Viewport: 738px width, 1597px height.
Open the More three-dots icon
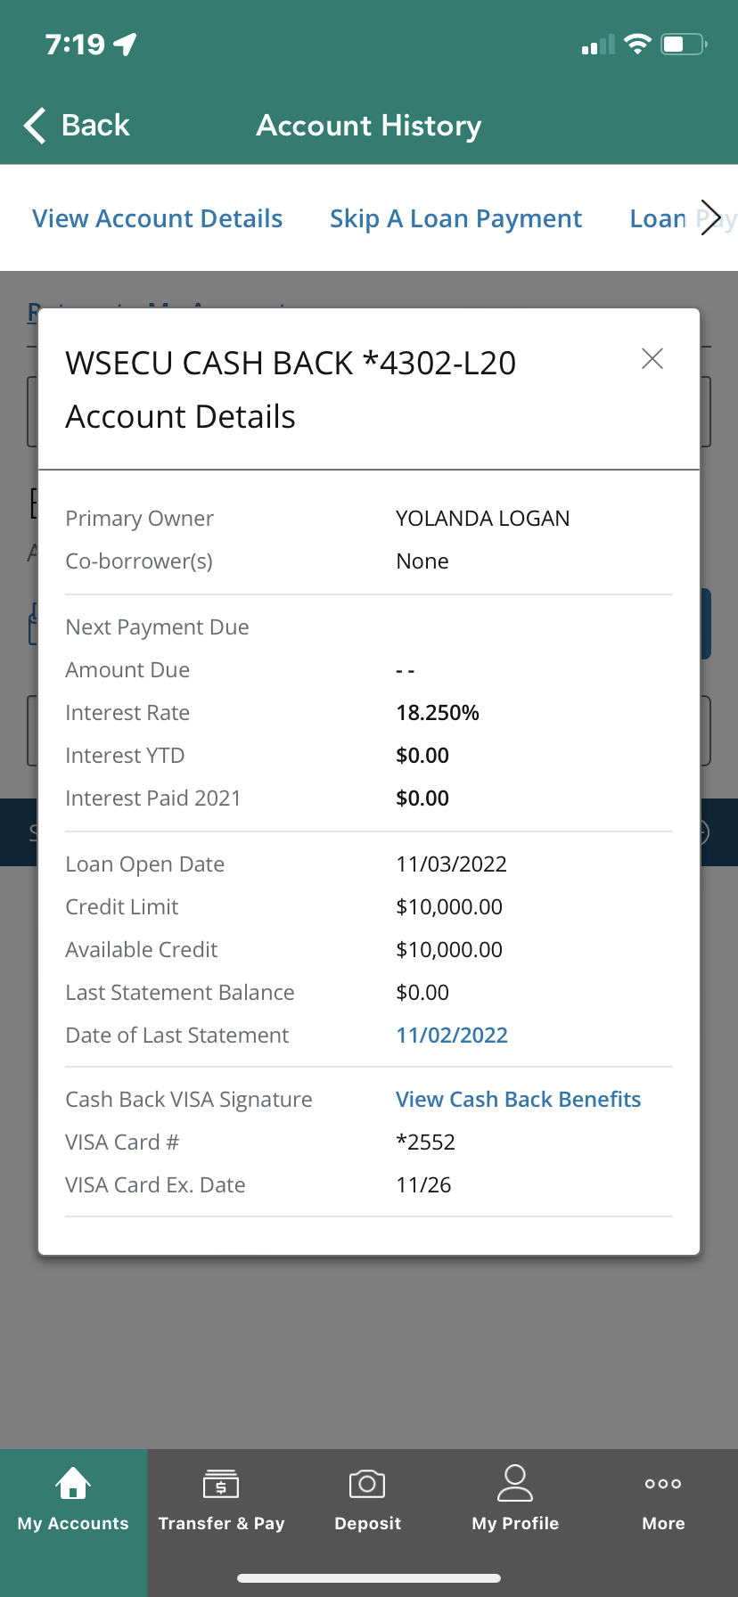pyautogui.click(x=663, y=1484)
